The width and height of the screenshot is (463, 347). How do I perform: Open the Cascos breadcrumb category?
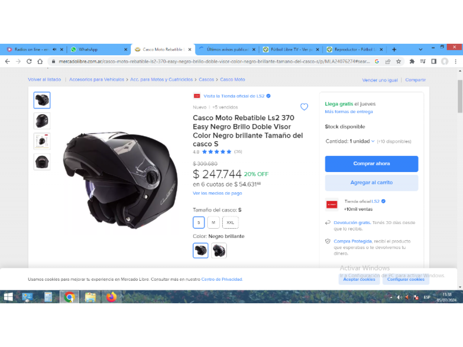[206, 80]
